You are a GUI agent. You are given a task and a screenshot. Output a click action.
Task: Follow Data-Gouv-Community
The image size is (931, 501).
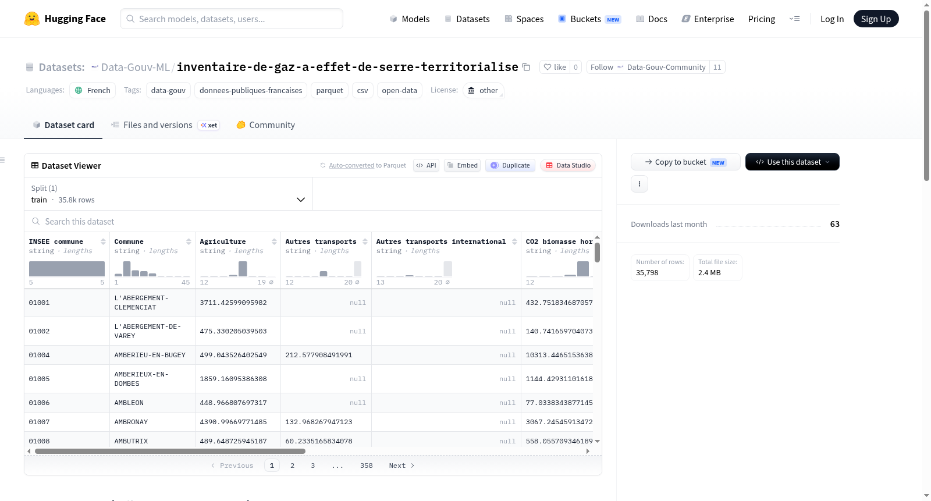pyautogui.click(x=648, y=67)
